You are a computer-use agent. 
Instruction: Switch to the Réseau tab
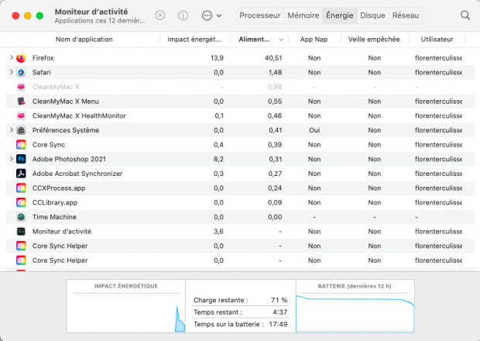406,15
